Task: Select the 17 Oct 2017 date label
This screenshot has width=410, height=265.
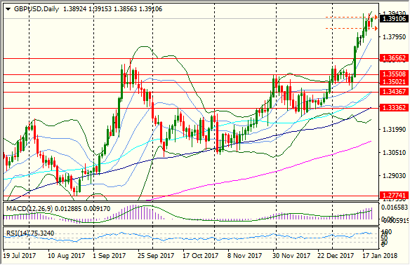Action: point(201,255)
